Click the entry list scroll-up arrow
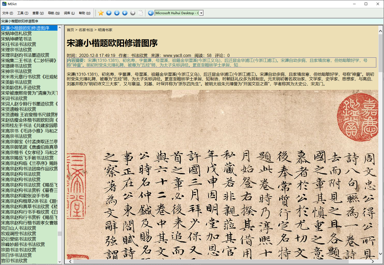384x265 pixels. coord(60,28)
